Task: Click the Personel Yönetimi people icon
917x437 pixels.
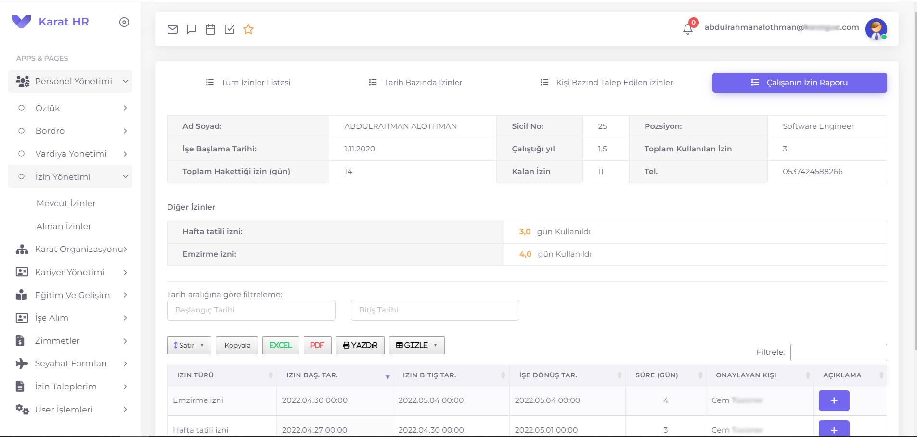Action: coord(22,81)
